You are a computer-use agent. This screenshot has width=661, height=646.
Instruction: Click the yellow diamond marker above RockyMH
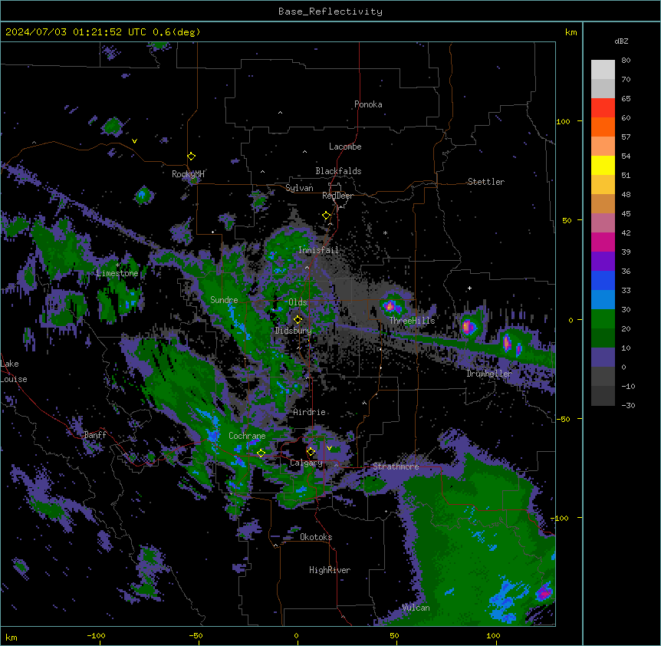(x=191, y=156)
